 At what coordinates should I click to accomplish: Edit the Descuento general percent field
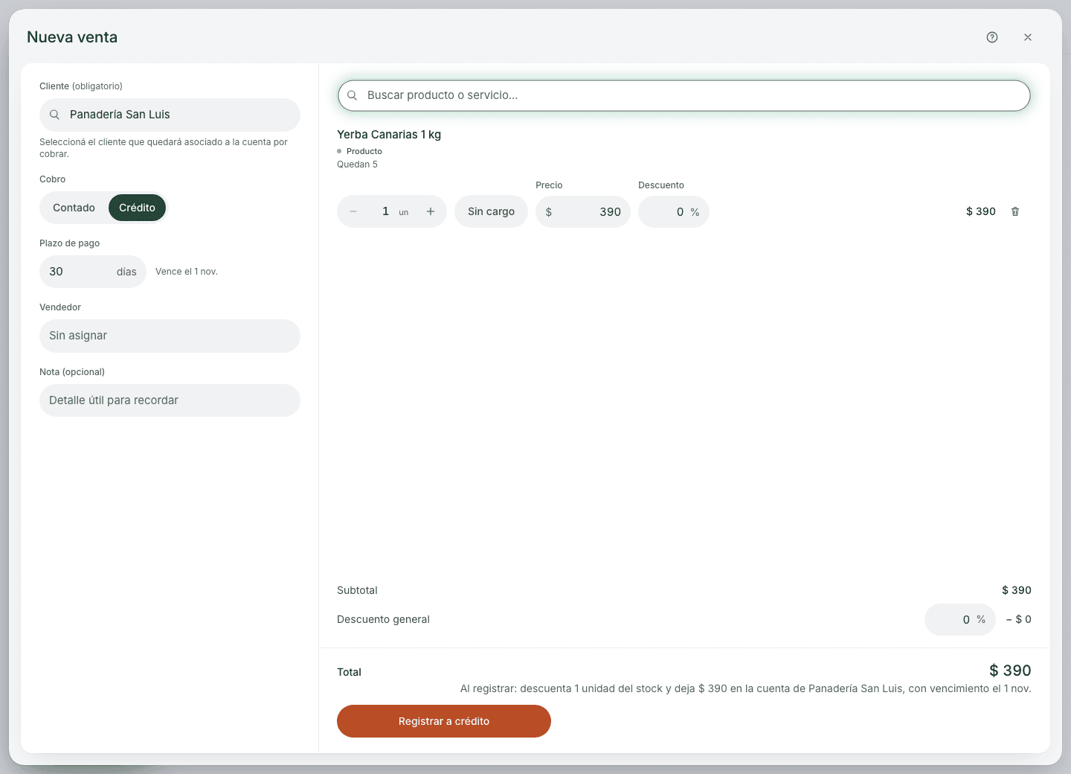tap(960, 619)
